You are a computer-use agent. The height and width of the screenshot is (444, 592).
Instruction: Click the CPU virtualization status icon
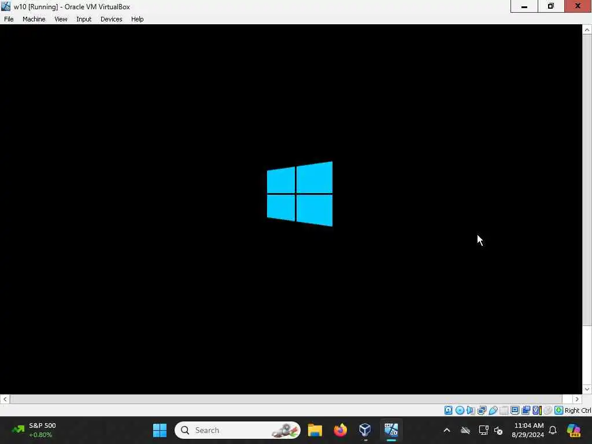click(x=537, y=410)
